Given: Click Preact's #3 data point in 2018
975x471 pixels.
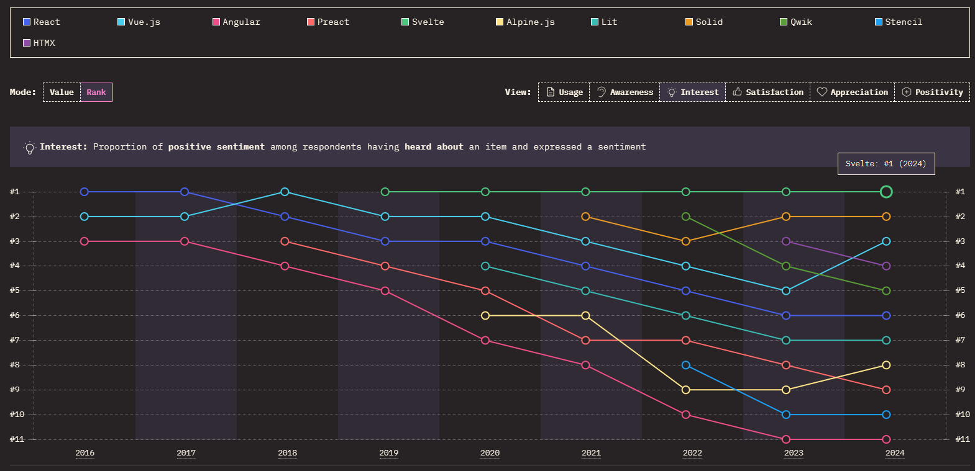Looking at the screenshot, I should click(285, 241).
